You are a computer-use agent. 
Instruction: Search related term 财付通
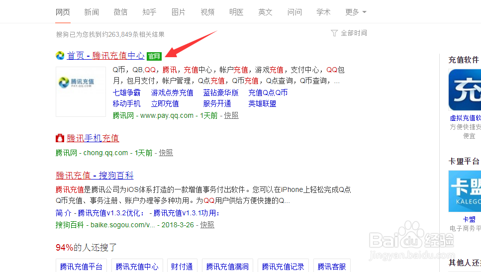(x=182, y=266)
